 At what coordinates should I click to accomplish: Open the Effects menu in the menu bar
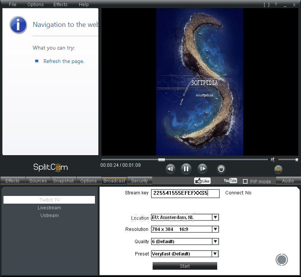(x=60, y=4)
